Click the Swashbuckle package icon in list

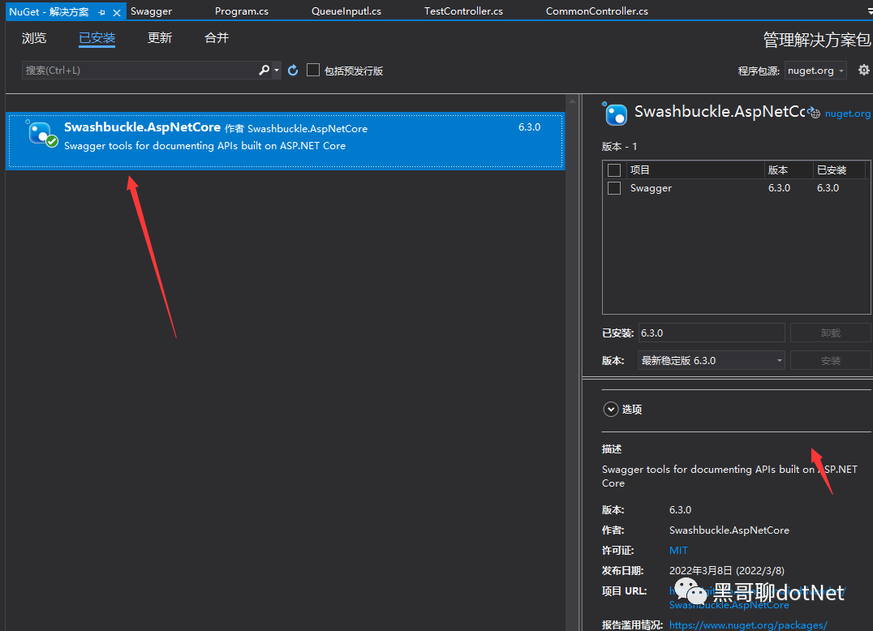pos(41,134)
